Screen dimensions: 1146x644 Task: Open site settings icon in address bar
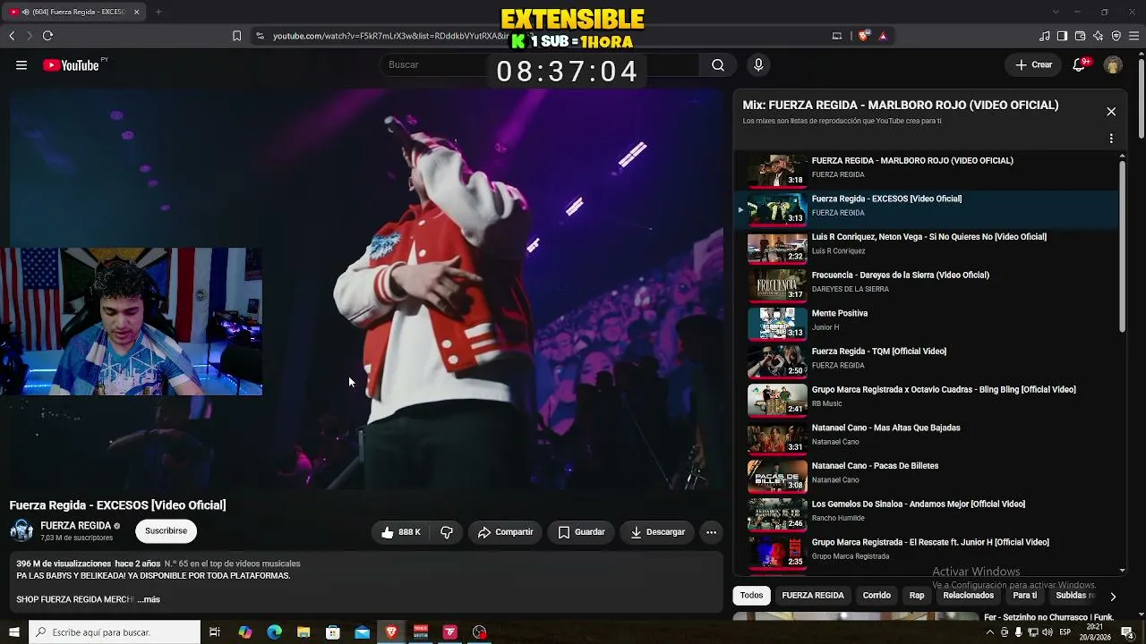point(260,36)
